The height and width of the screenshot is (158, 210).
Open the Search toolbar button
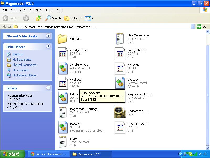53,18
